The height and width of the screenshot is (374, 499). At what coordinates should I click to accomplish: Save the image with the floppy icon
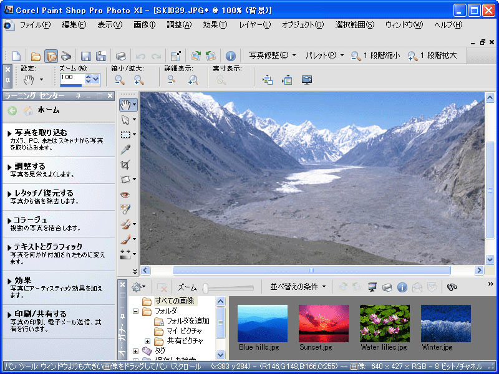click(85, 56)
